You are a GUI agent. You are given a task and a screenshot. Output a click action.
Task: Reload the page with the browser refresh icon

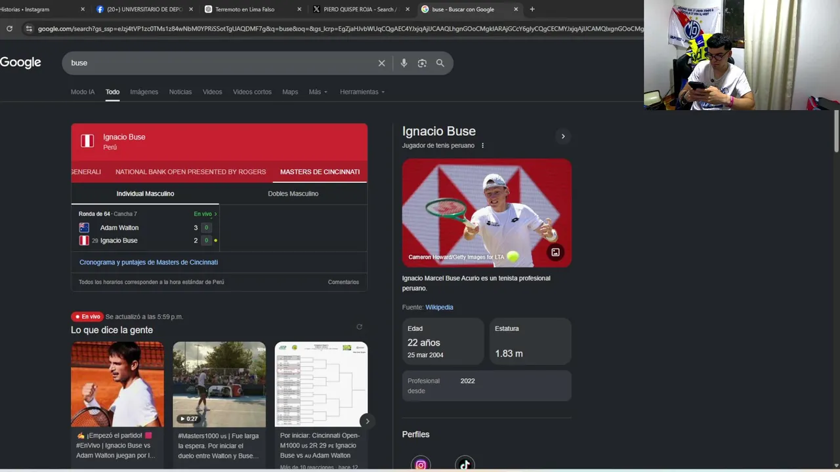coord(9,28)
